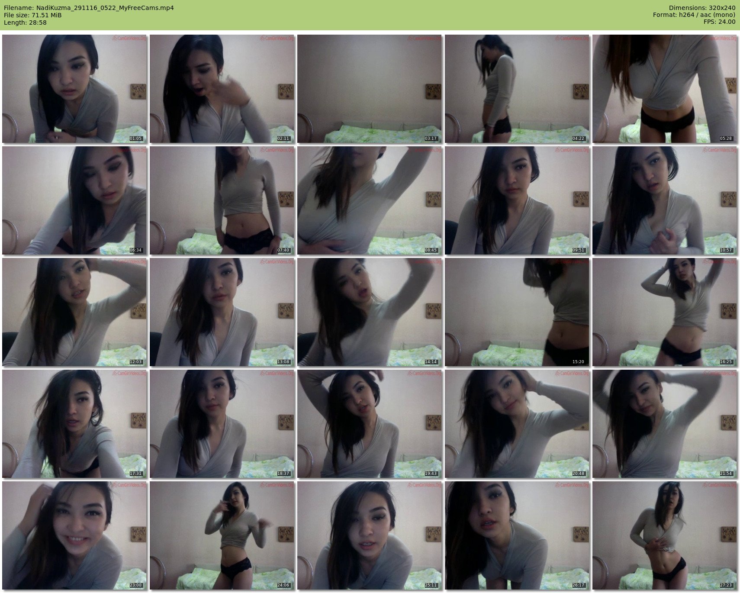Click the thumbnail labeled 04:22
The image size is (740, 593).
[517, 89]
